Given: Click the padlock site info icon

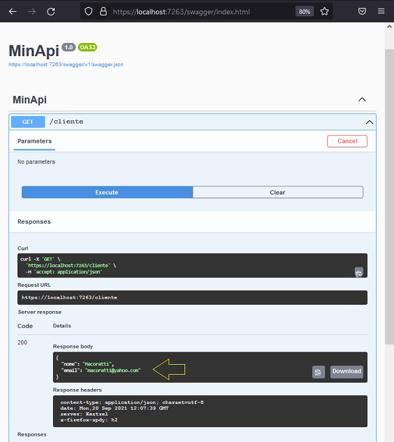Looking at the screenshot, I should click(x=103, y=12).
